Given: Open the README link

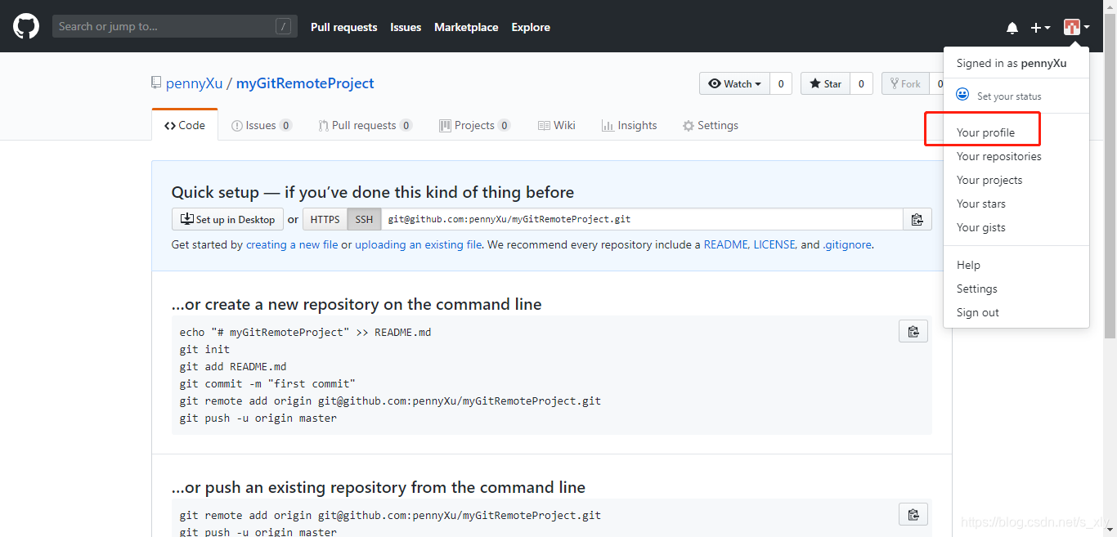Looking at the screenshot, I should pos(725,244).
